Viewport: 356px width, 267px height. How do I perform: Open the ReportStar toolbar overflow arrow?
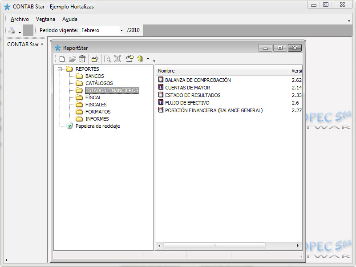tap(154, 61)
